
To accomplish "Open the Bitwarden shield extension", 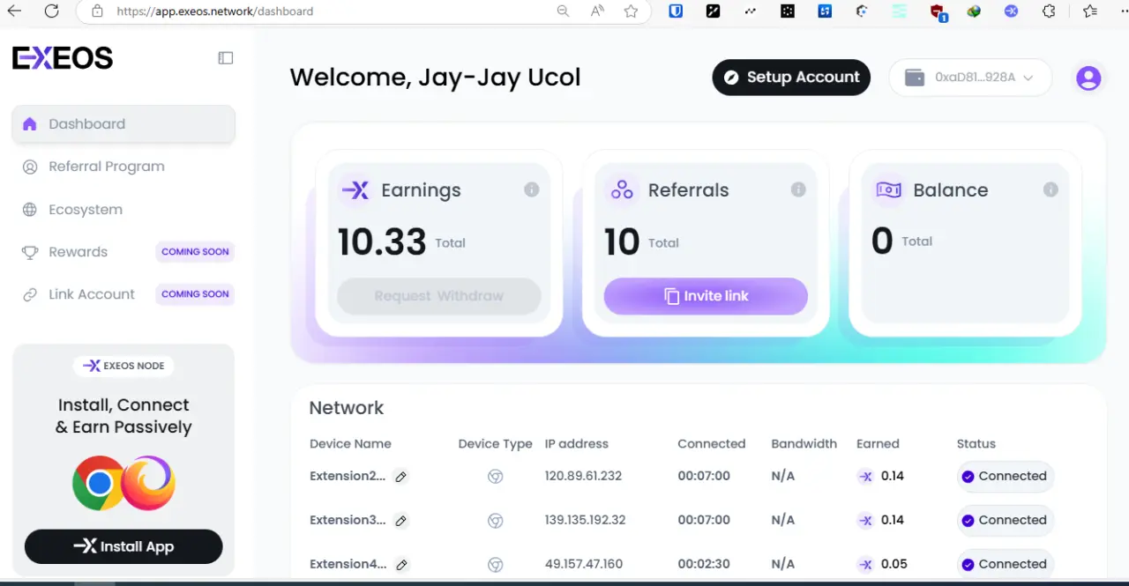I will (x=676, y=11).
